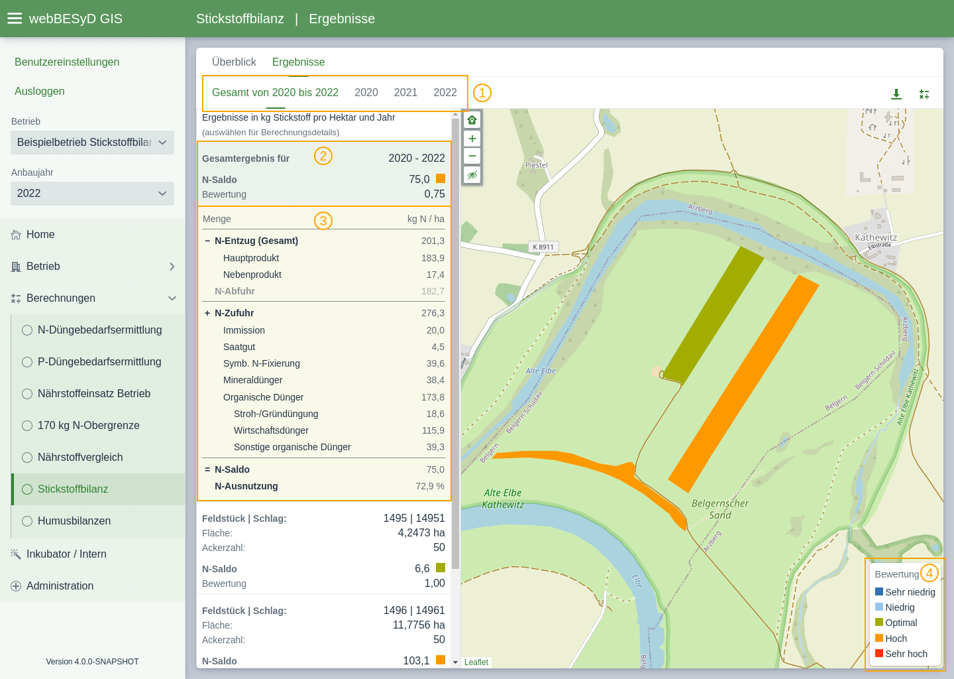
Task: Click the Betrieb building icon
Action: 16,267
